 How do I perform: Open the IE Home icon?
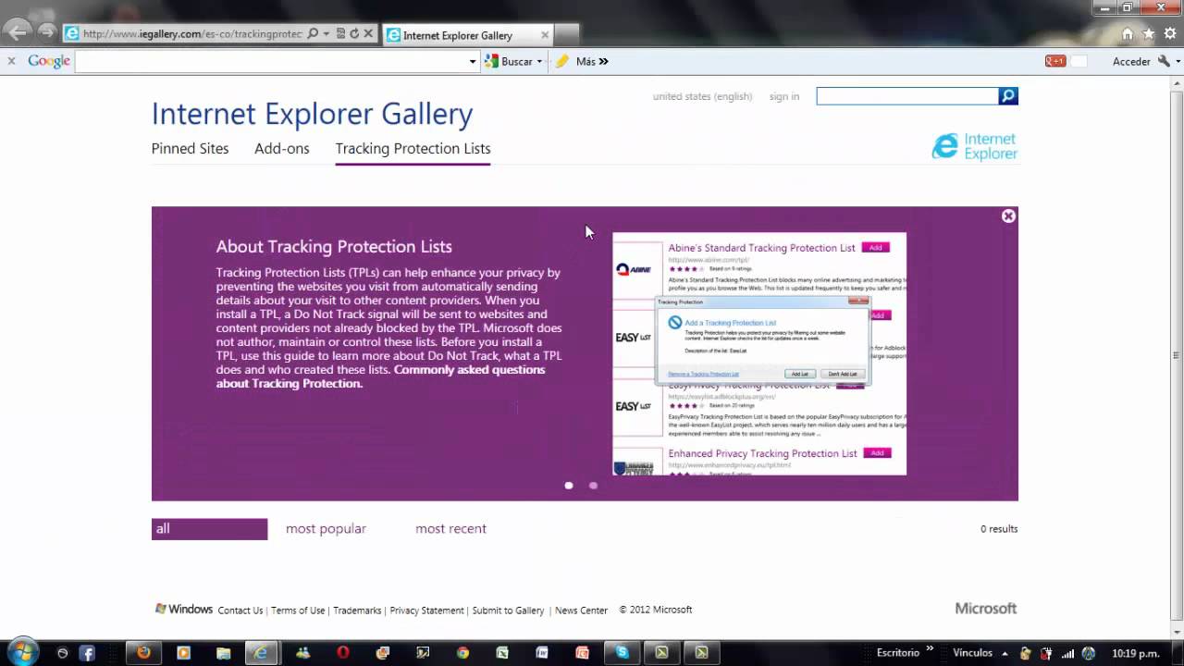1127,34
